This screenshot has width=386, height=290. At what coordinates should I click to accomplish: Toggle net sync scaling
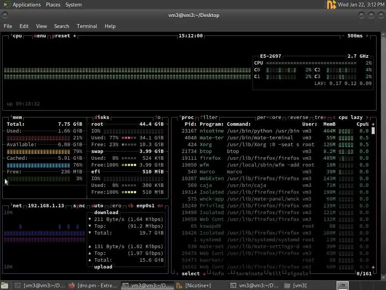tap(79, 206)
